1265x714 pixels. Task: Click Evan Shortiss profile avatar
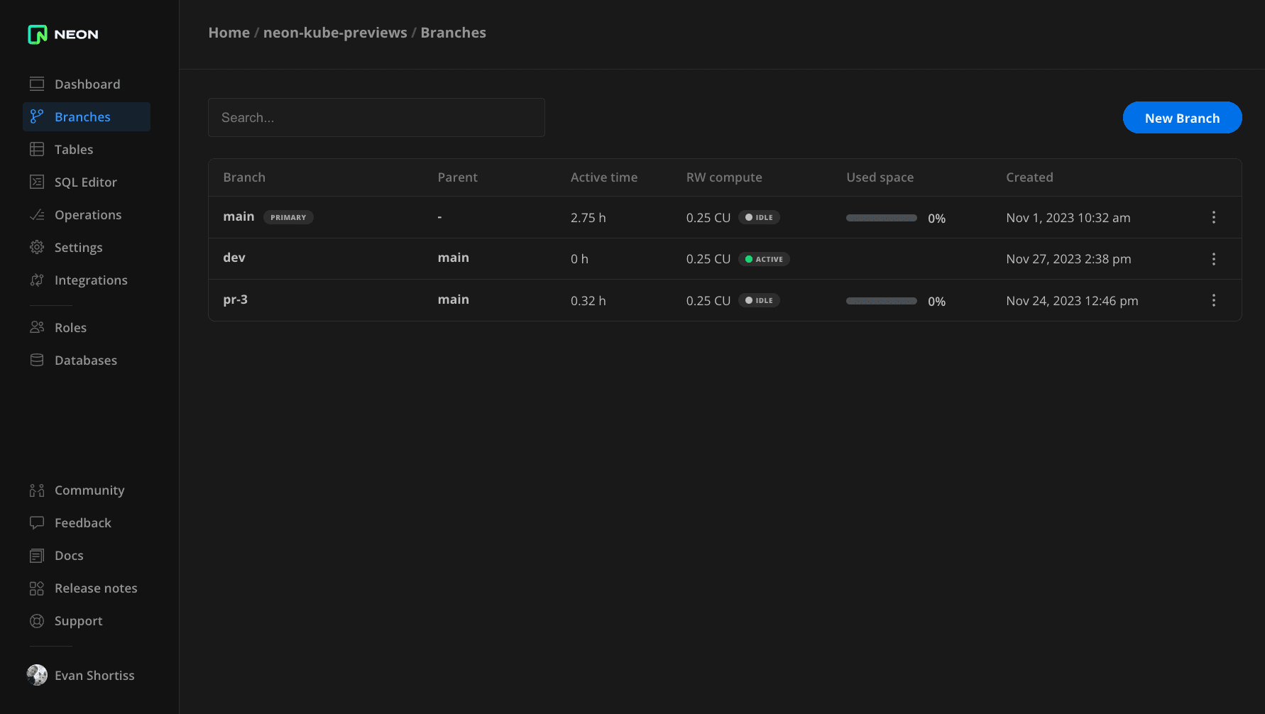tap(37, 675)
